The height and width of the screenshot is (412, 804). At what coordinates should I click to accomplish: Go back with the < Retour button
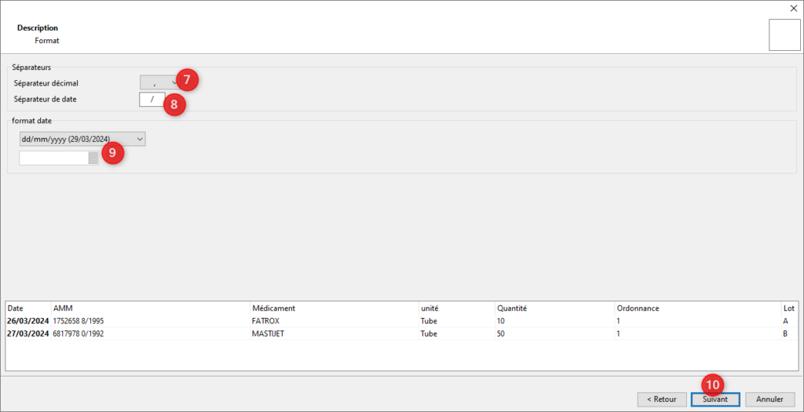click(661, 399)
